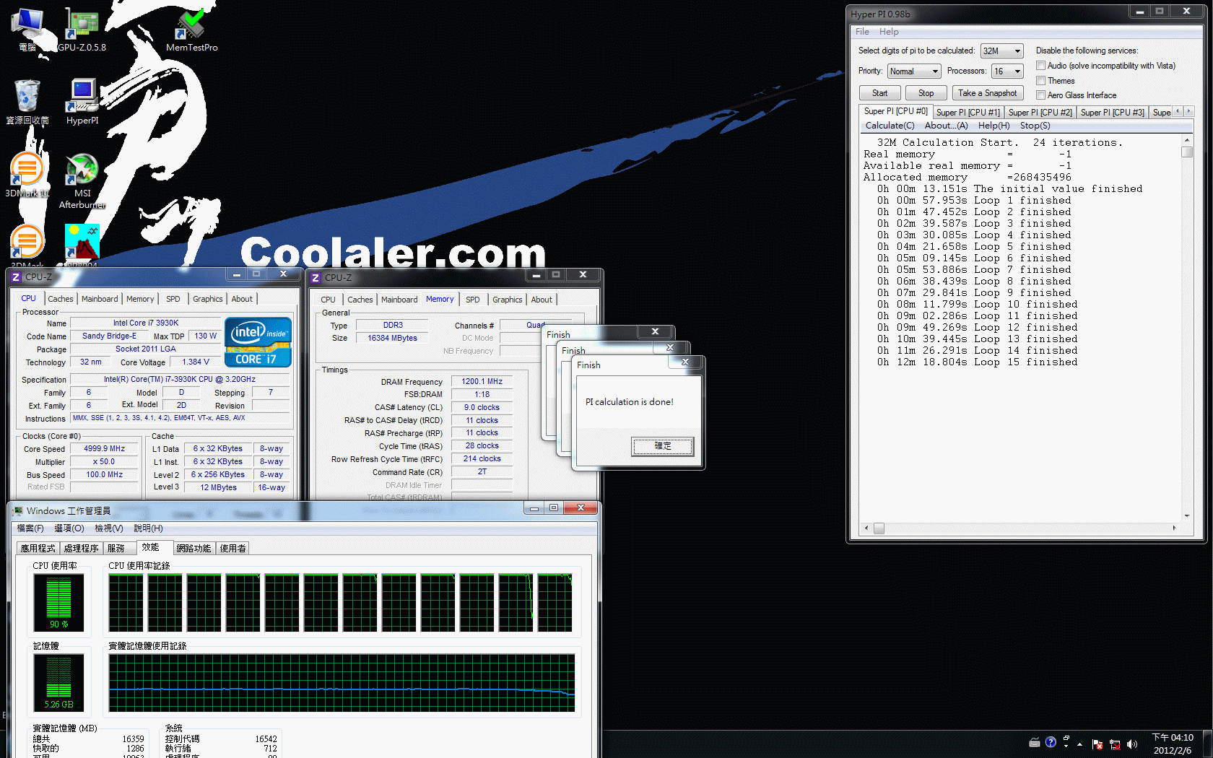Click the CPU usage 90 % meter

coord(58,603)
